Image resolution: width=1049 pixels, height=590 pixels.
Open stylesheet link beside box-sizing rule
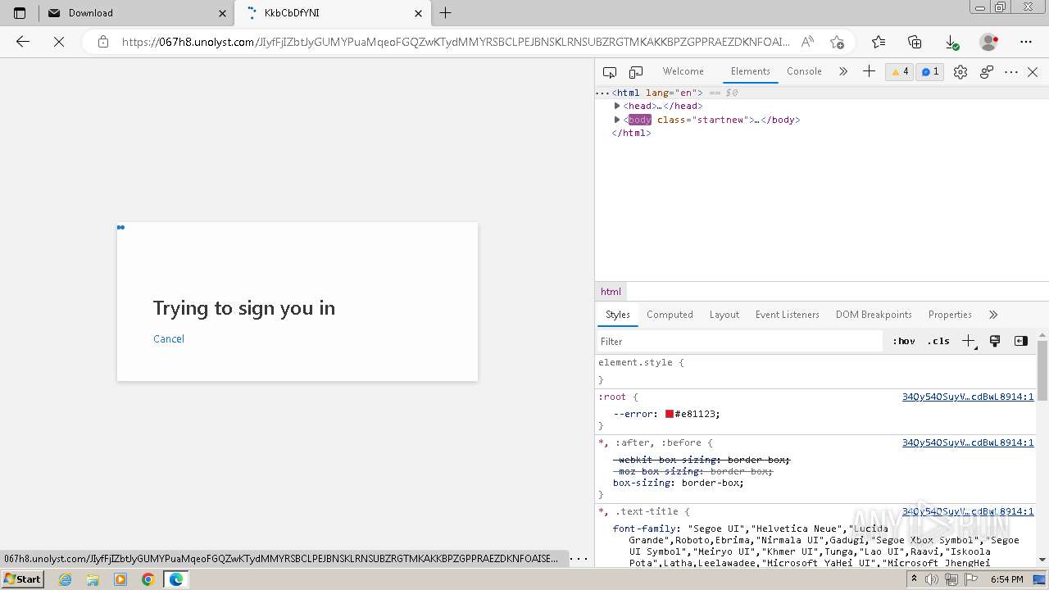[x=968, y=442]
